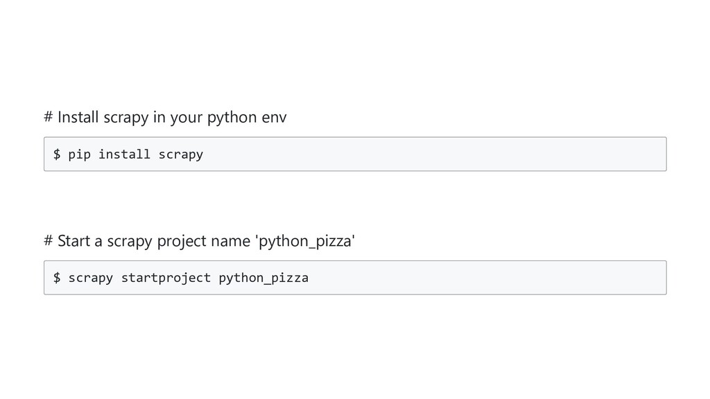Click the word 'env' in first heading
The image size is (710, 399).
pos(274,117)
